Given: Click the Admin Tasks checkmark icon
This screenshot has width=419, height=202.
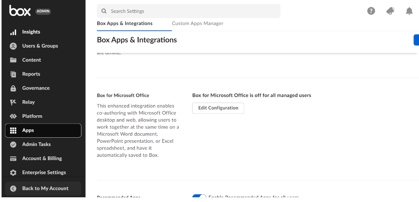Looking at the screenshot, I should click(x=13, y=144).
